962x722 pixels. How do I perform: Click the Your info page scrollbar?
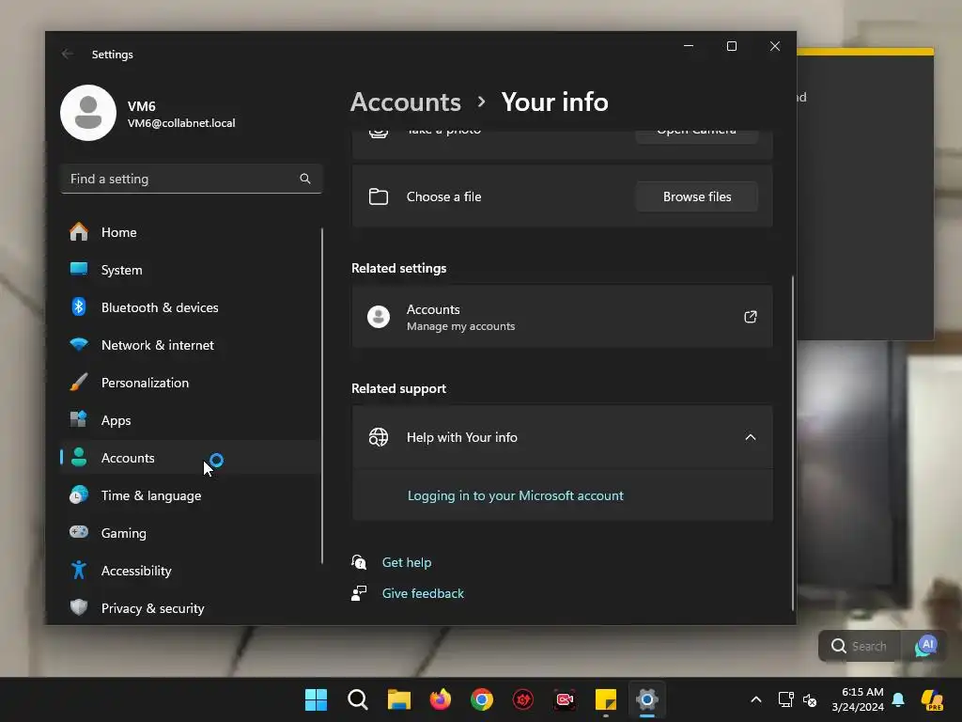[793, 442]
